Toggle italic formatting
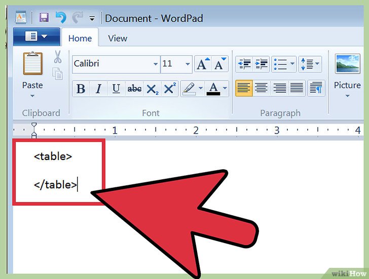Viewport: 369px width, 279px height. (x=98, y=89)
